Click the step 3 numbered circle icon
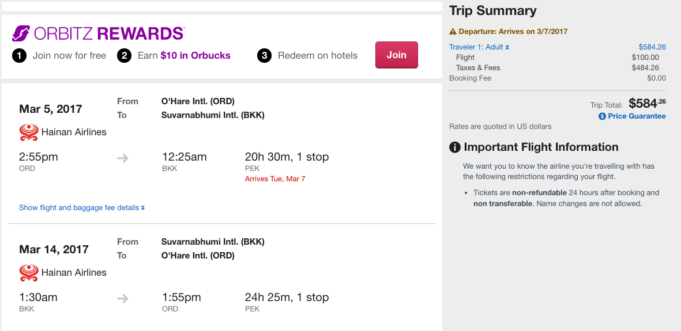 point(264,56)
